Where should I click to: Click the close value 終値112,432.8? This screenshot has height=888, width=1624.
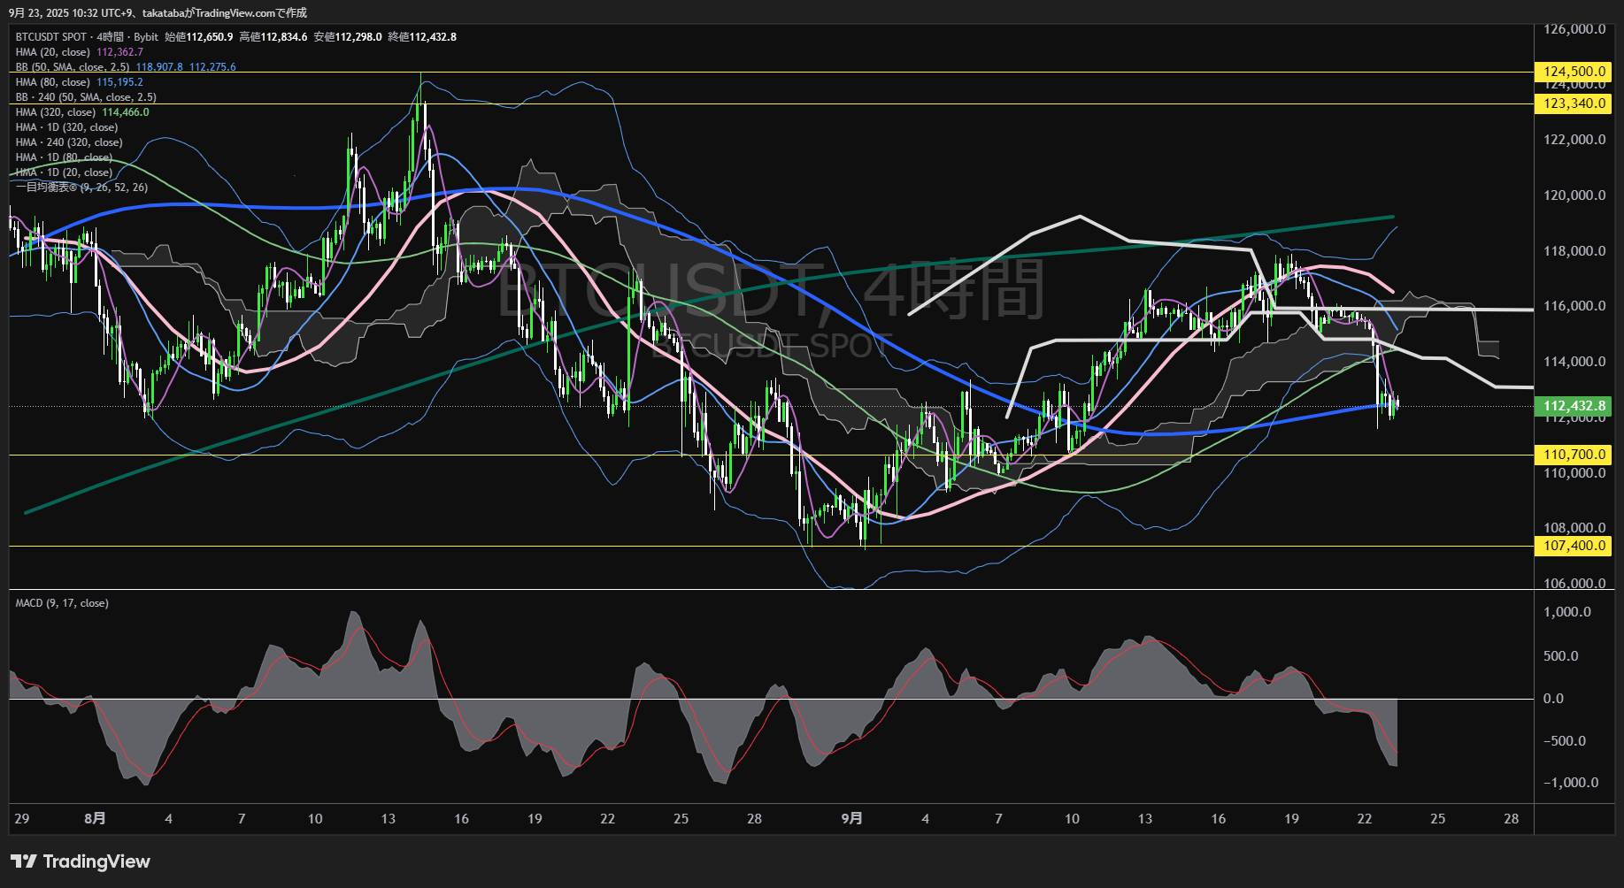[422, 37]
